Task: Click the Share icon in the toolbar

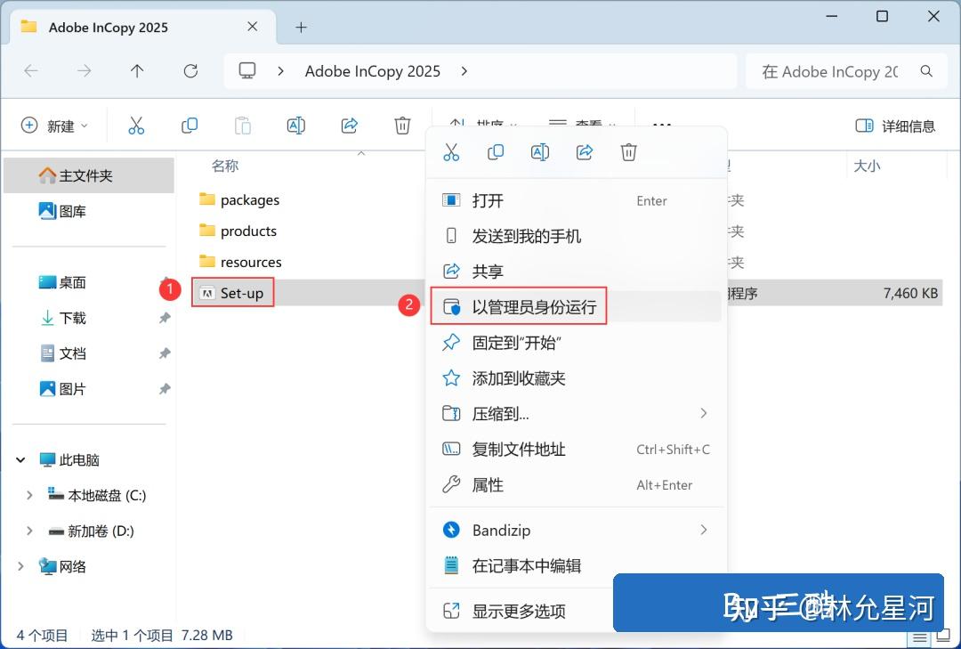Action: [349, 125]
